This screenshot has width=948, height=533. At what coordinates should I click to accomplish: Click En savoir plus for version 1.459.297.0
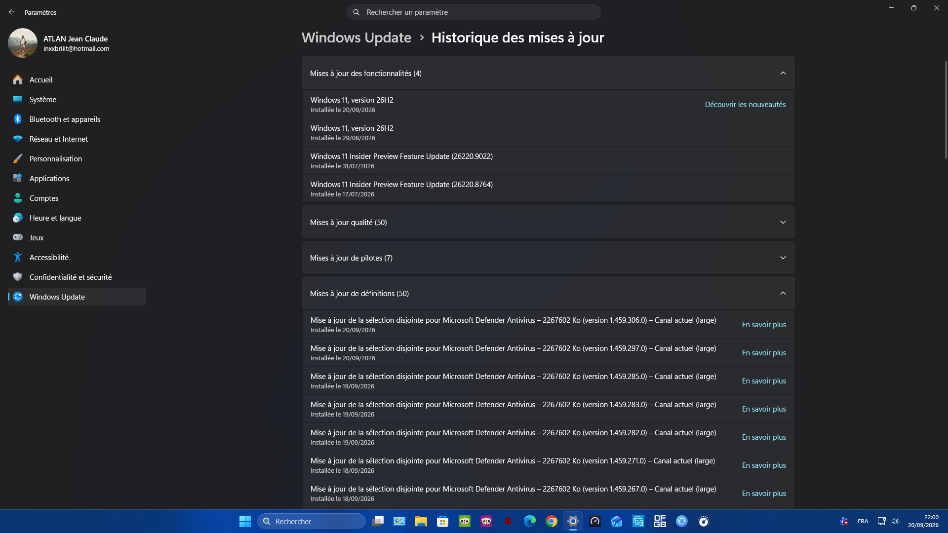(764, 353)
